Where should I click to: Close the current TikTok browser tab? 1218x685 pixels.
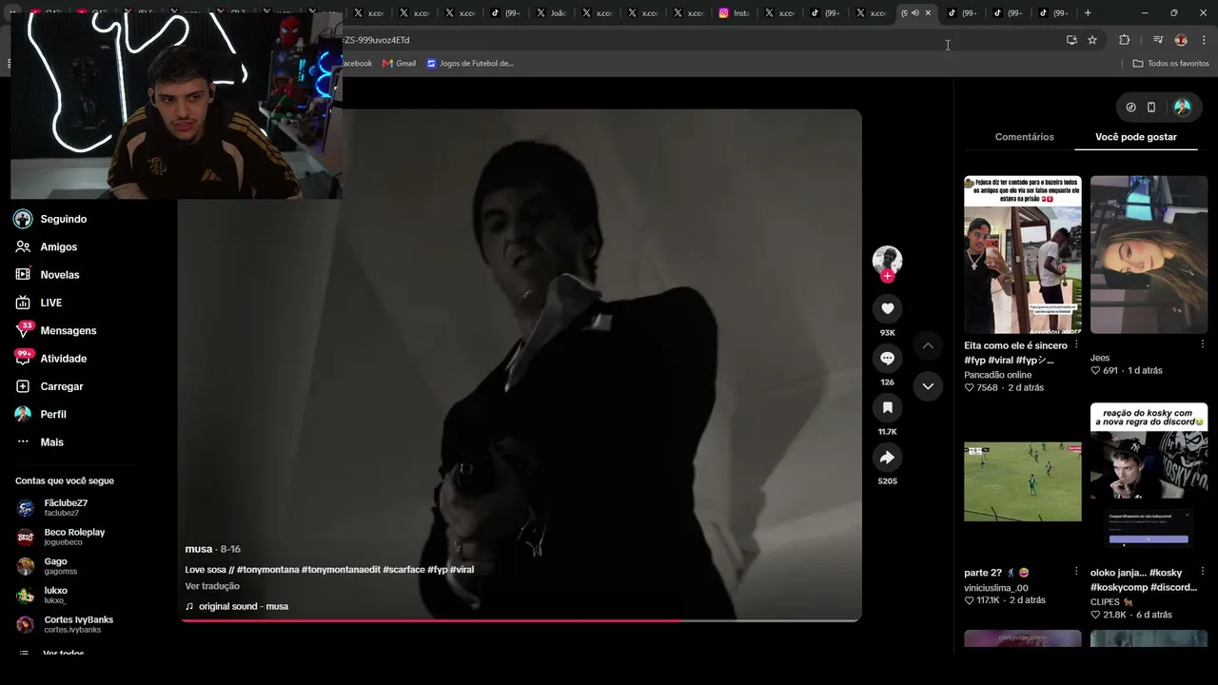(x=928, y=13)
